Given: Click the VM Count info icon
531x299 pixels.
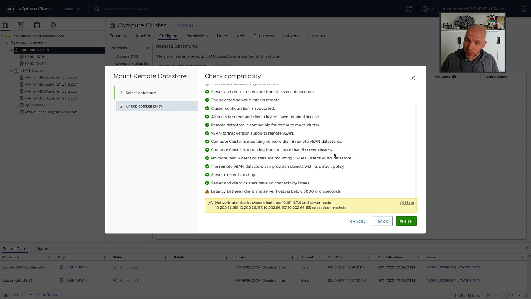Looking at the screenshot, I should point(454,77).
